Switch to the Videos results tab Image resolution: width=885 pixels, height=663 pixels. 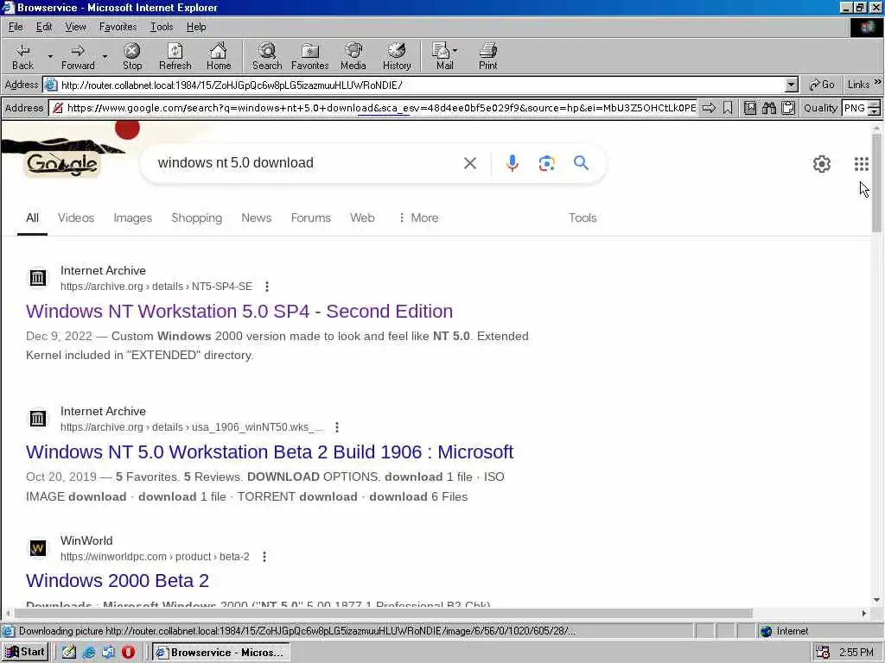(76, 218)
